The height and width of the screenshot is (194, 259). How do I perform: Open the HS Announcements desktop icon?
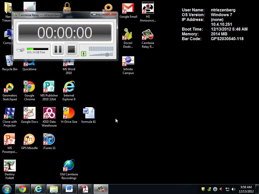(148, 12)
